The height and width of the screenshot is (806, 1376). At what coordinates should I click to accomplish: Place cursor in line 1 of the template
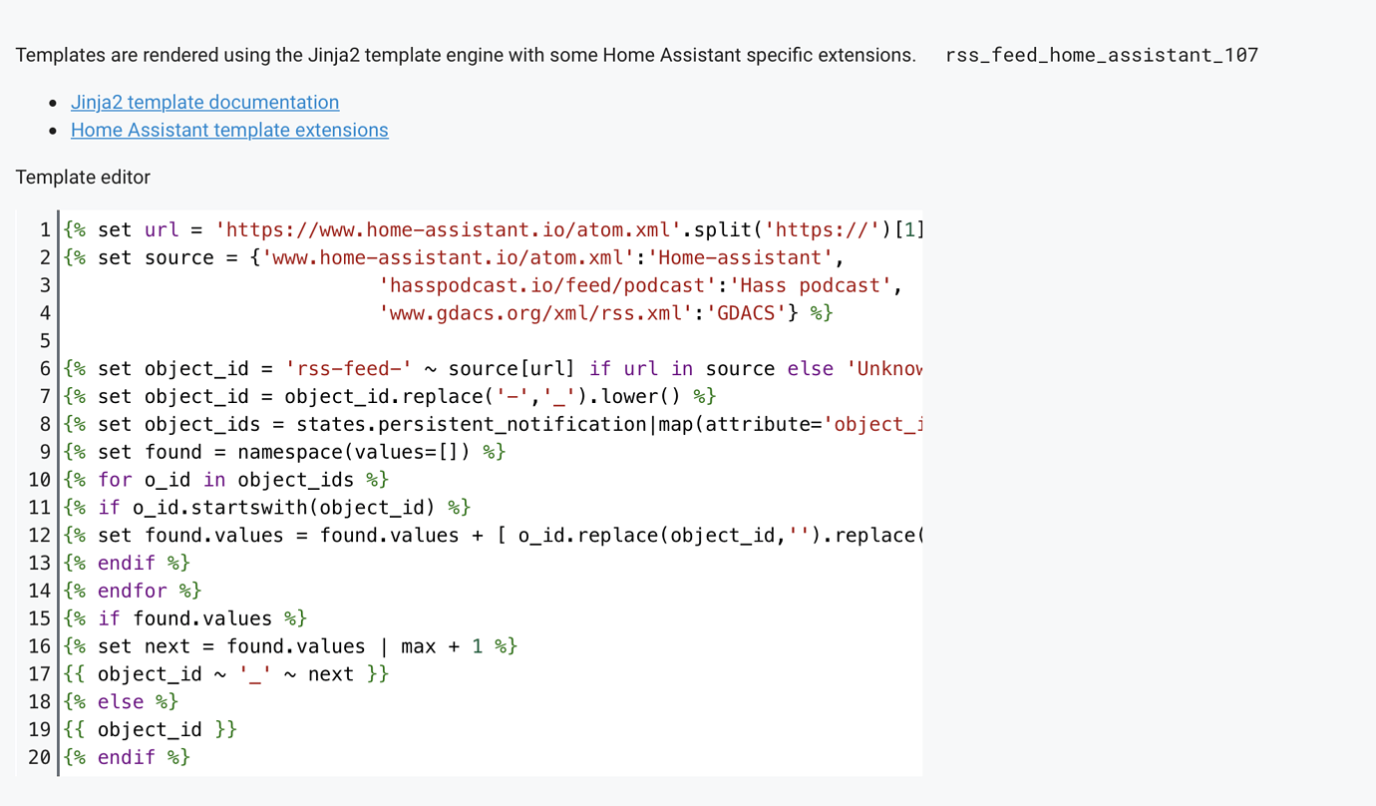tap(399, 229)
